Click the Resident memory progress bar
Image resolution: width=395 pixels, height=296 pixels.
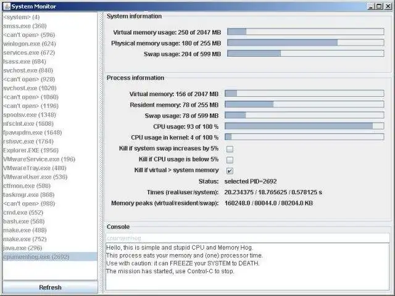tap(304, 104)
